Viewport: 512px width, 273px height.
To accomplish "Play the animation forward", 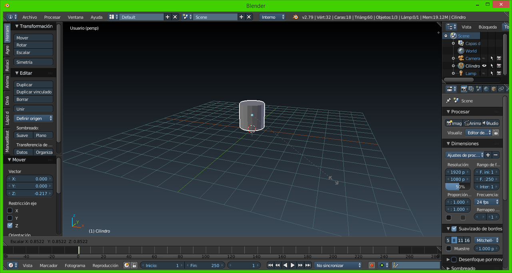I will (x=293, y=265).
